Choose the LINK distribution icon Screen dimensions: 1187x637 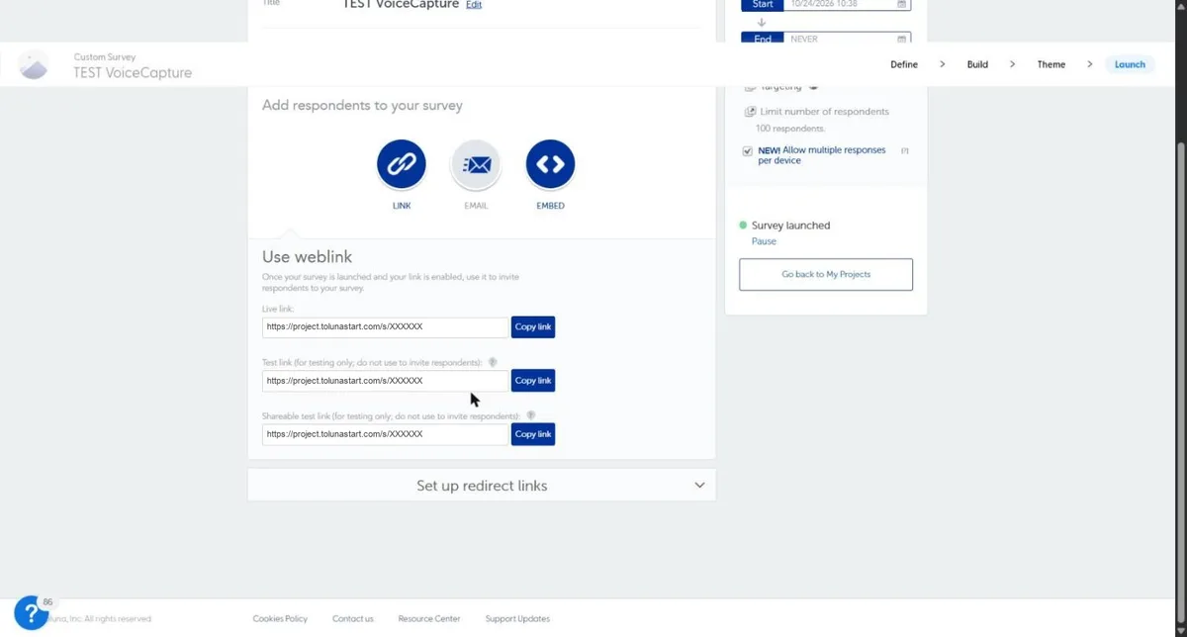[402, 164]
